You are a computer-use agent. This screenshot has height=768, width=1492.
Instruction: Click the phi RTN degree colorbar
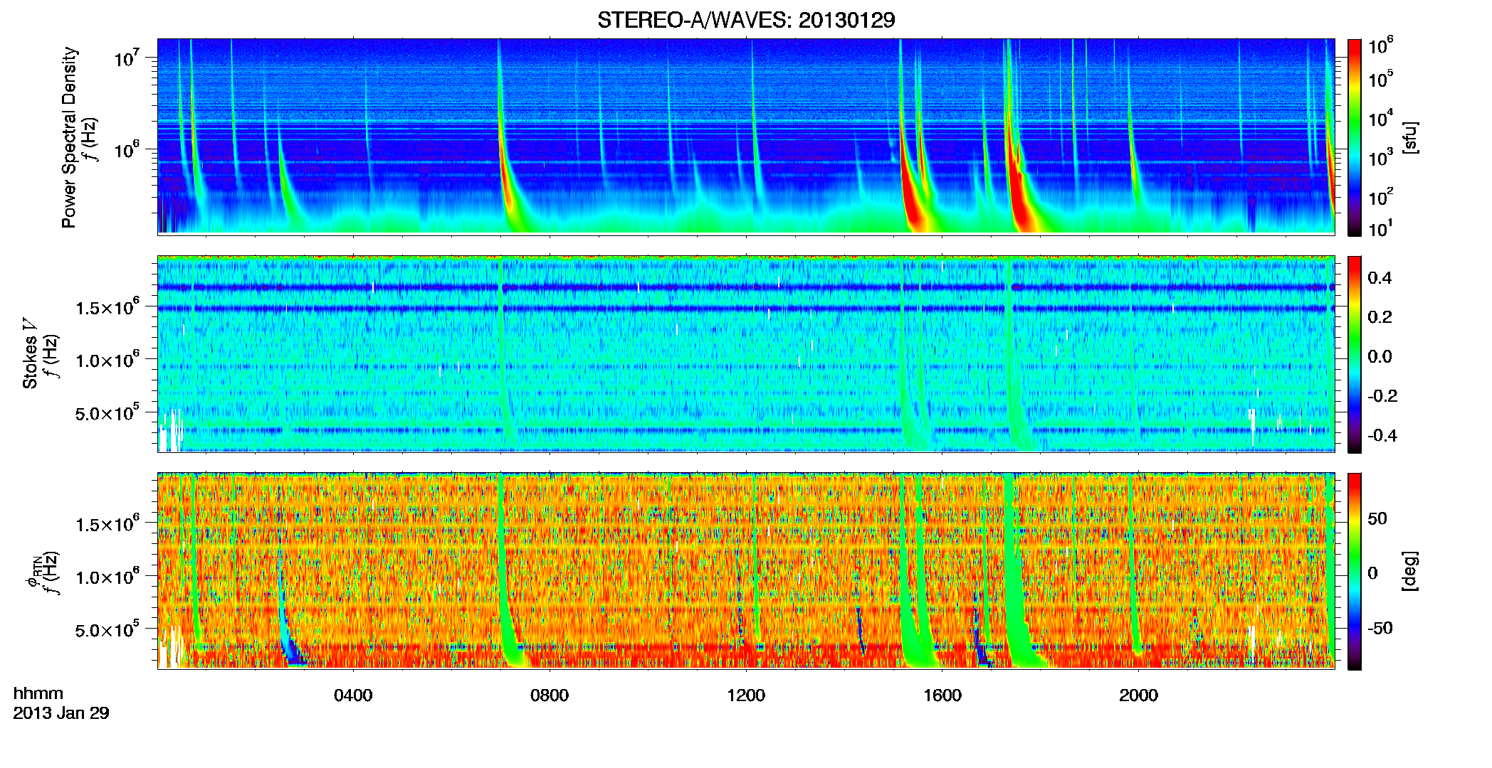(x=1355, y=571)
